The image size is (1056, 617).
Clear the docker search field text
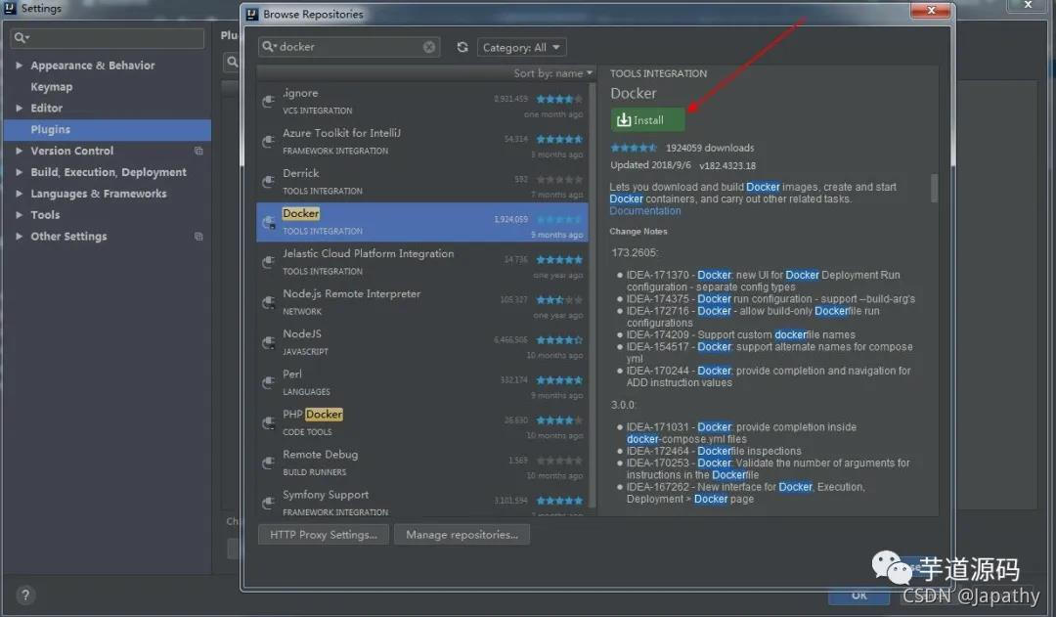[x=429, y=47]
